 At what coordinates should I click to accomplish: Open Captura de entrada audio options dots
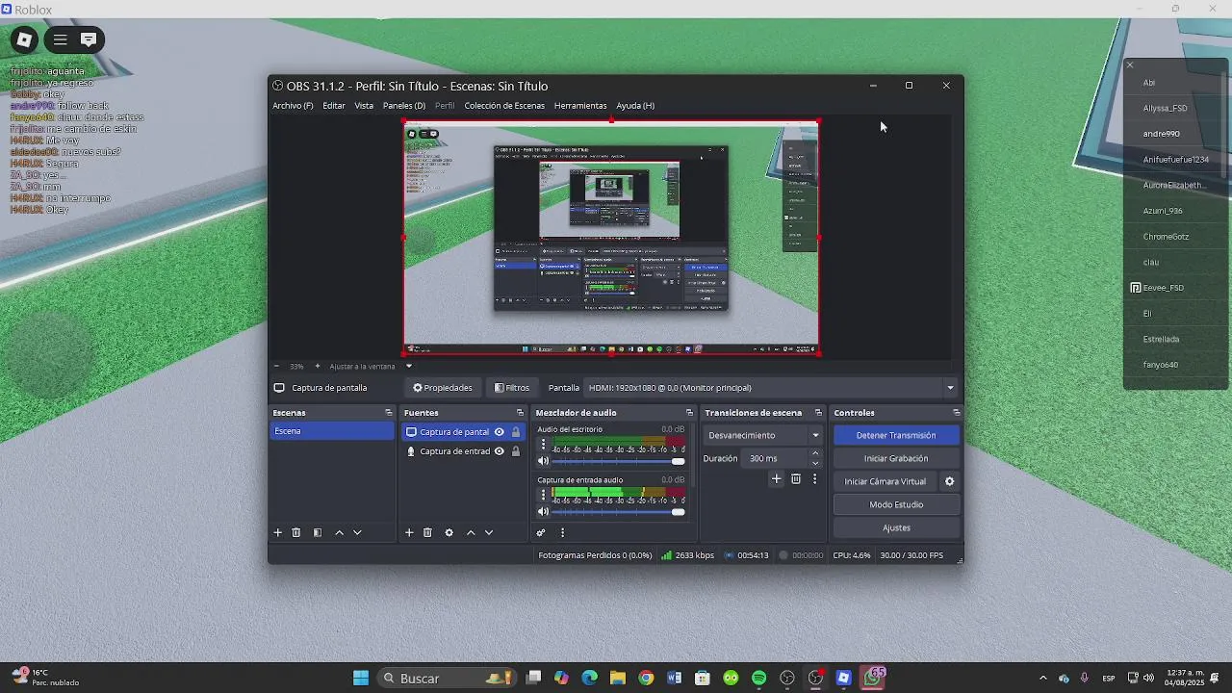[x=543, y=495]
